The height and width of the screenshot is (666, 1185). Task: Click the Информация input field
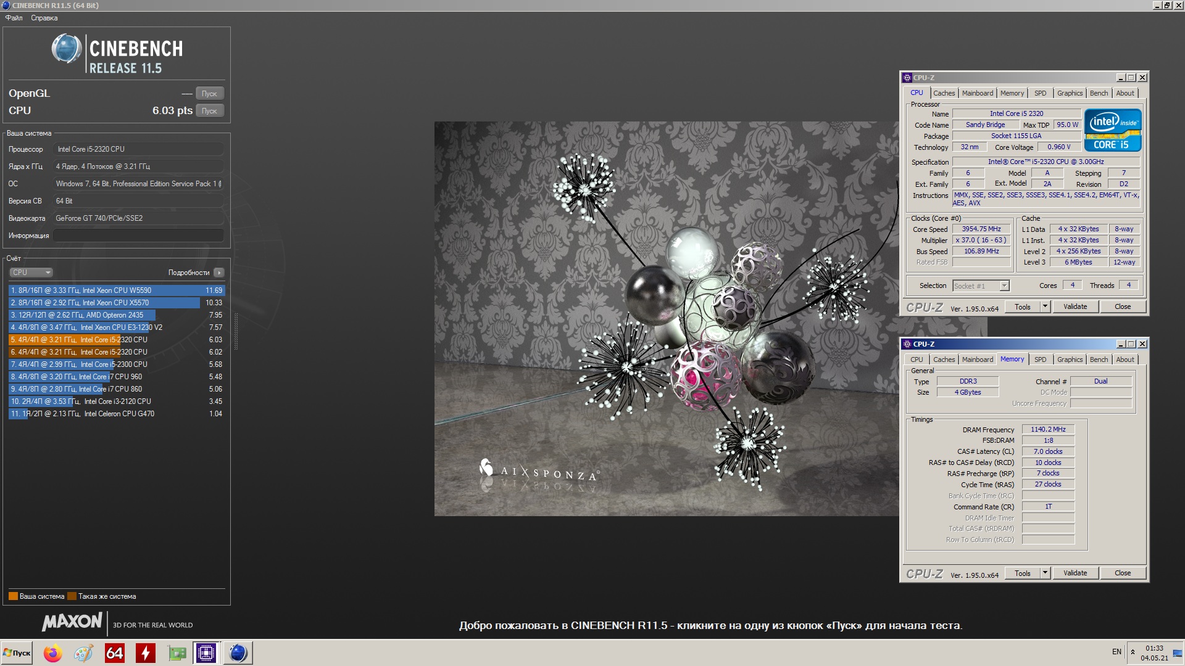click(138, 236)
